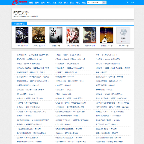
Task: Click the magnifier search button
Action: 104,2
